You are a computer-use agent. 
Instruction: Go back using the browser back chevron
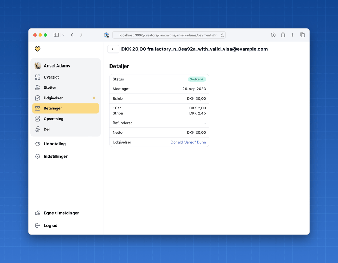click(72, 35)
